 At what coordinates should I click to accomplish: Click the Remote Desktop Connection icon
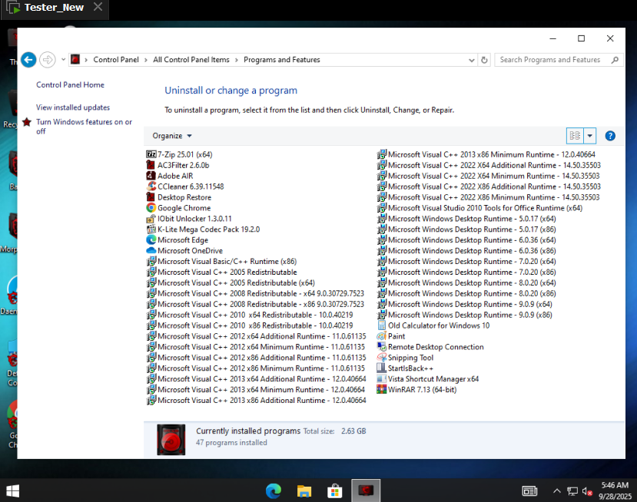381,347
